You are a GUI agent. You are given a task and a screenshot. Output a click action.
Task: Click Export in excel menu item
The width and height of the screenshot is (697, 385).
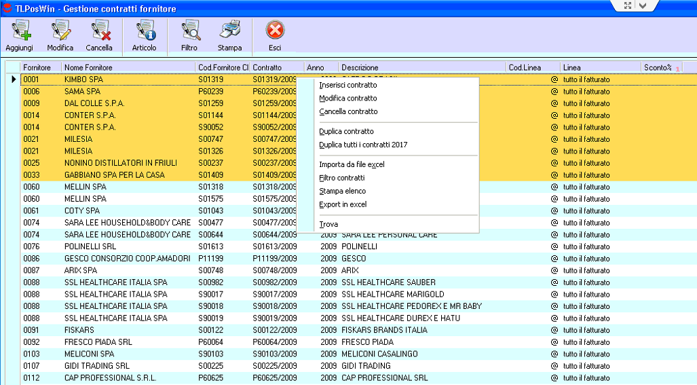point(343,204)
